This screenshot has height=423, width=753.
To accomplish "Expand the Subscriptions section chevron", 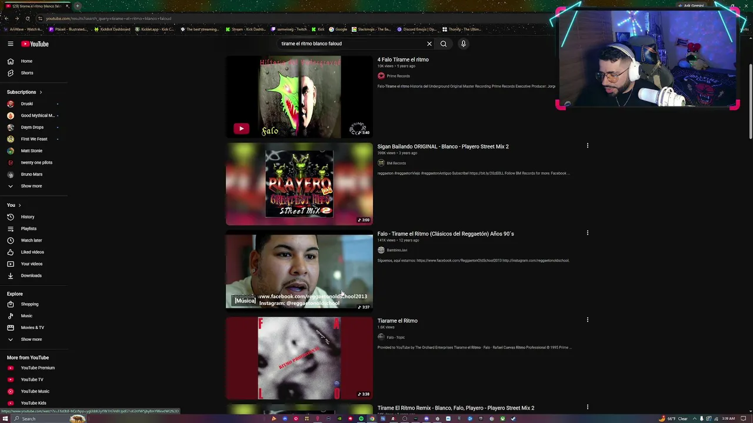I will click(41, 92).
